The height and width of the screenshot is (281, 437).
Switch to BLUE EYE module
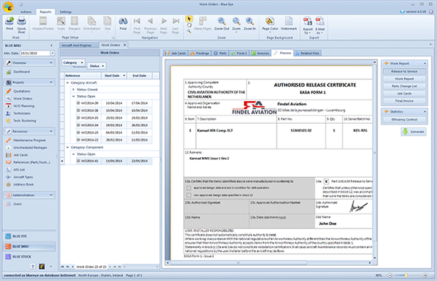29,236
